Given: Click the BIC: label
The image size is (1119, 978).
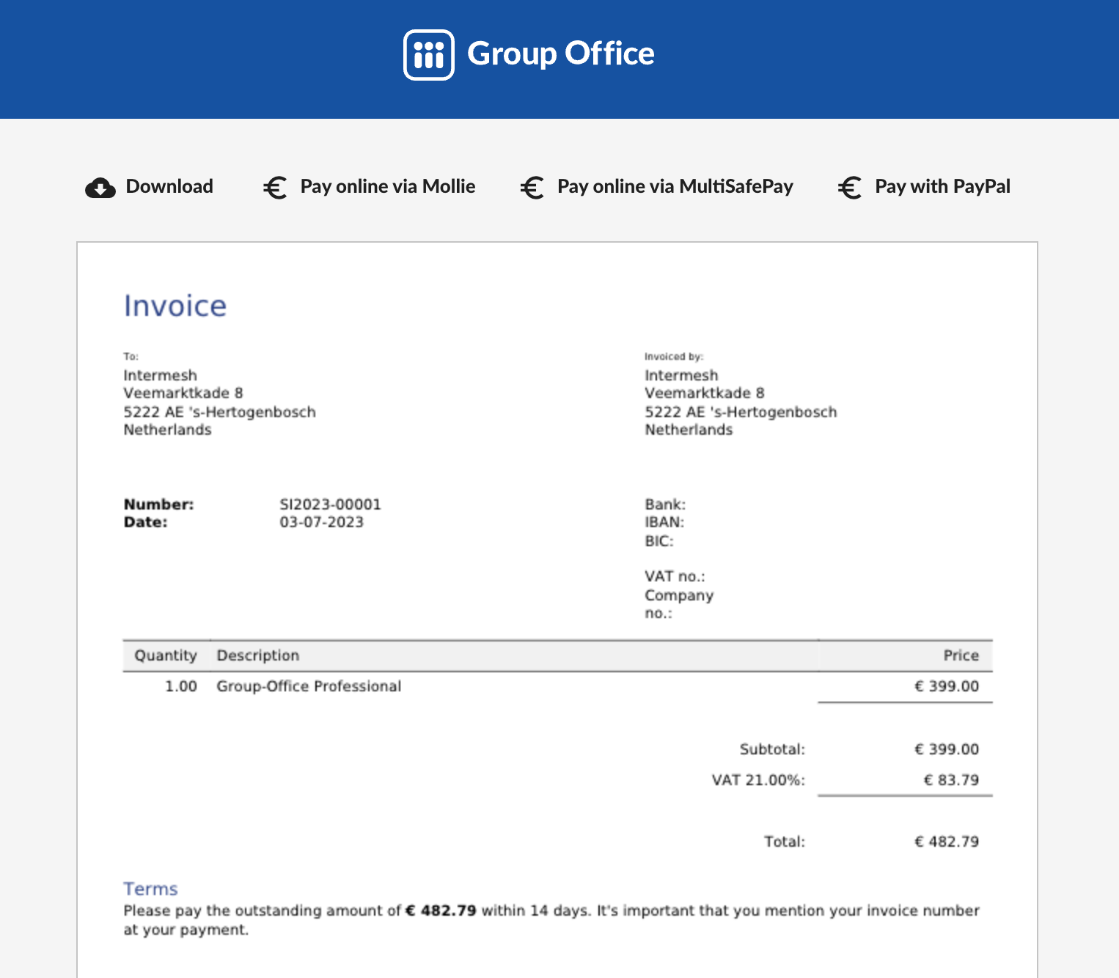Looking at the screenshot, I should [659, 541].
